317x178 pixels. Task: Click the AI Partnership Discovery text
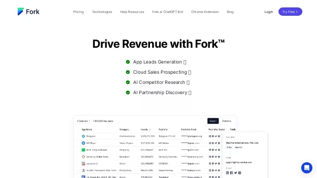160,92
